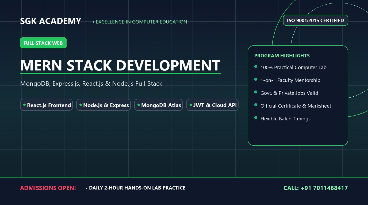Click 'Govt. & Private Jobs Valid' item

coord(289,93)
